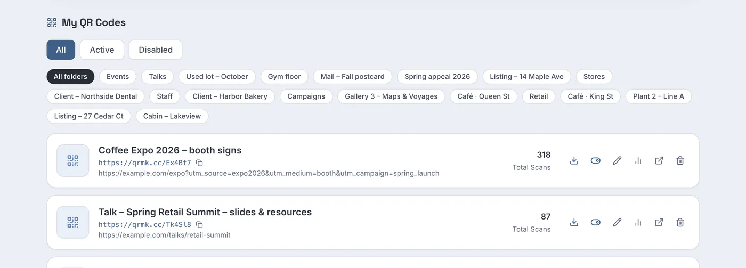
Task: Show the Plant 2 – Line A folder
Action: [x=659, y=96]
